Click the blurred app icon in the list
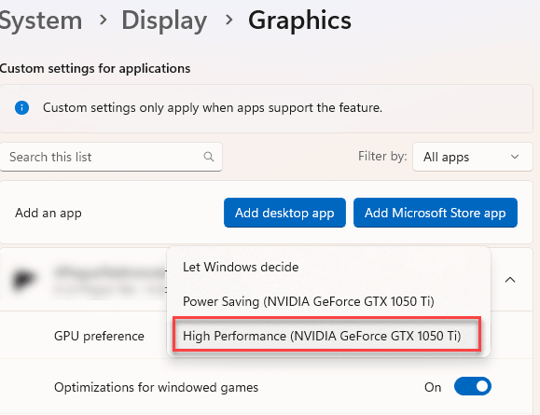 (x=23, y=278)
